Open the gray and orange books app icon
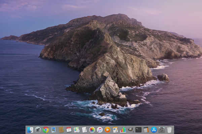Image resolution: width=202 pixels, height=134 pixels. (x=146, y=130)
